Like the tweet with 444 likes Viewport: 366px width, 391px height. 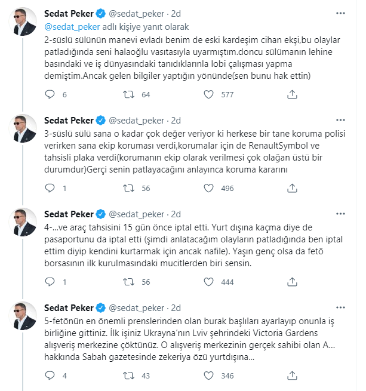[208, 282]
